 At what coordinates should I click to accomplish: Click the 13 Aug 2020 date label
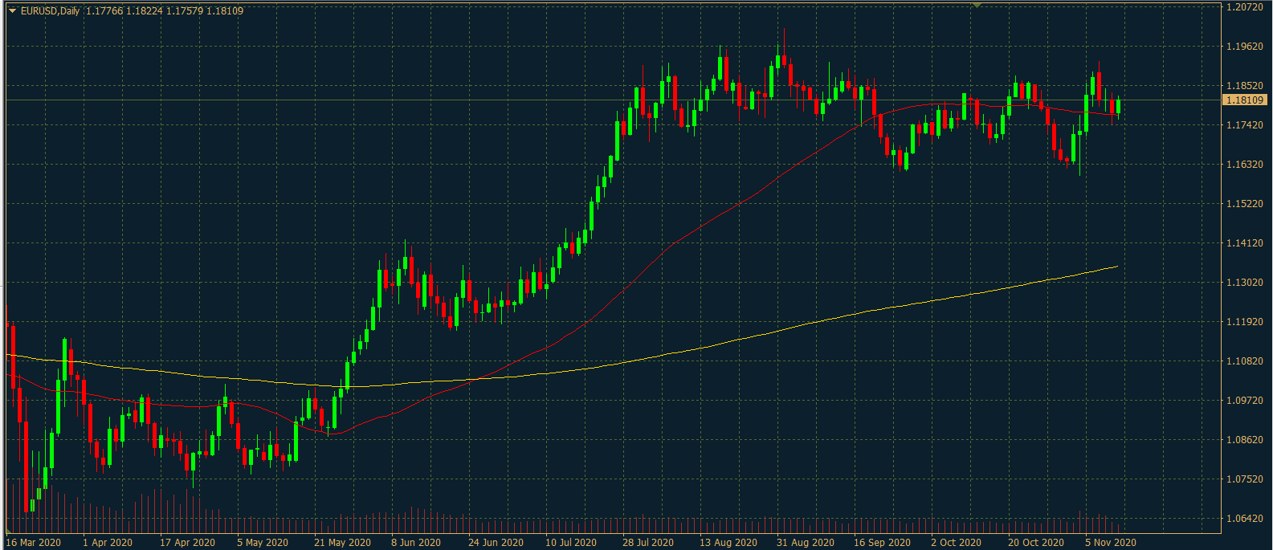tap(728, 543)
